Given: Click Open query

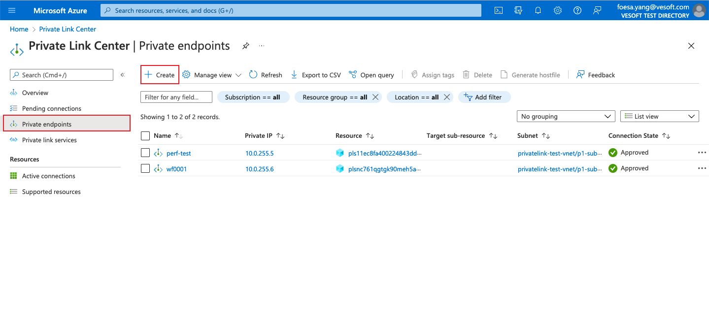Looking at the screenshot, I should (x=371, y=75).
